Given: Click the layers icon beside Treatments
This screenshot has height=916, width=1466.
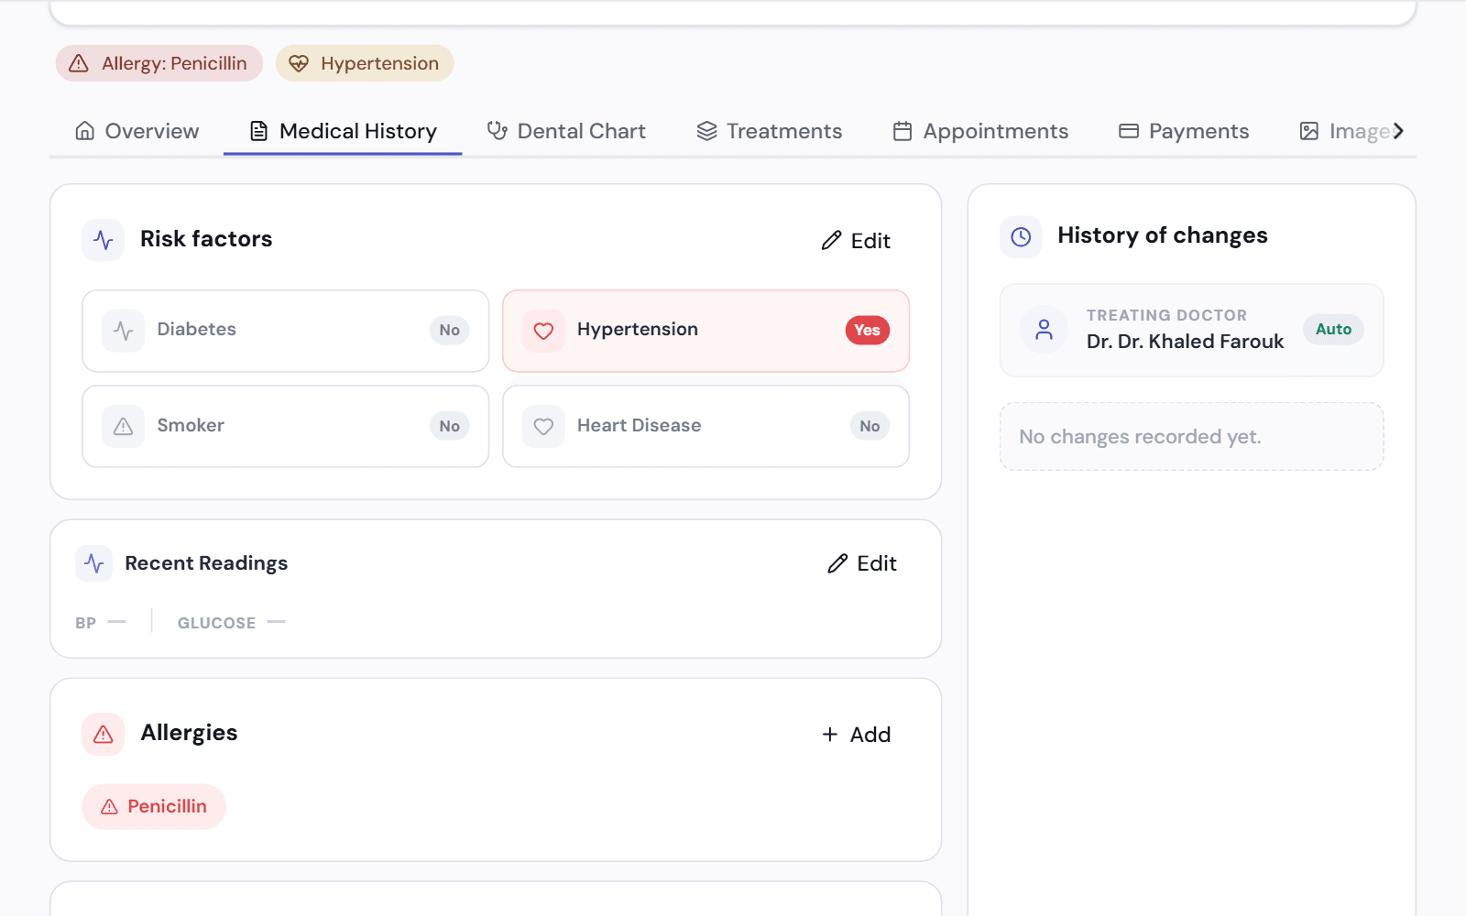Looking at the screenshot, I should (706, 131).
